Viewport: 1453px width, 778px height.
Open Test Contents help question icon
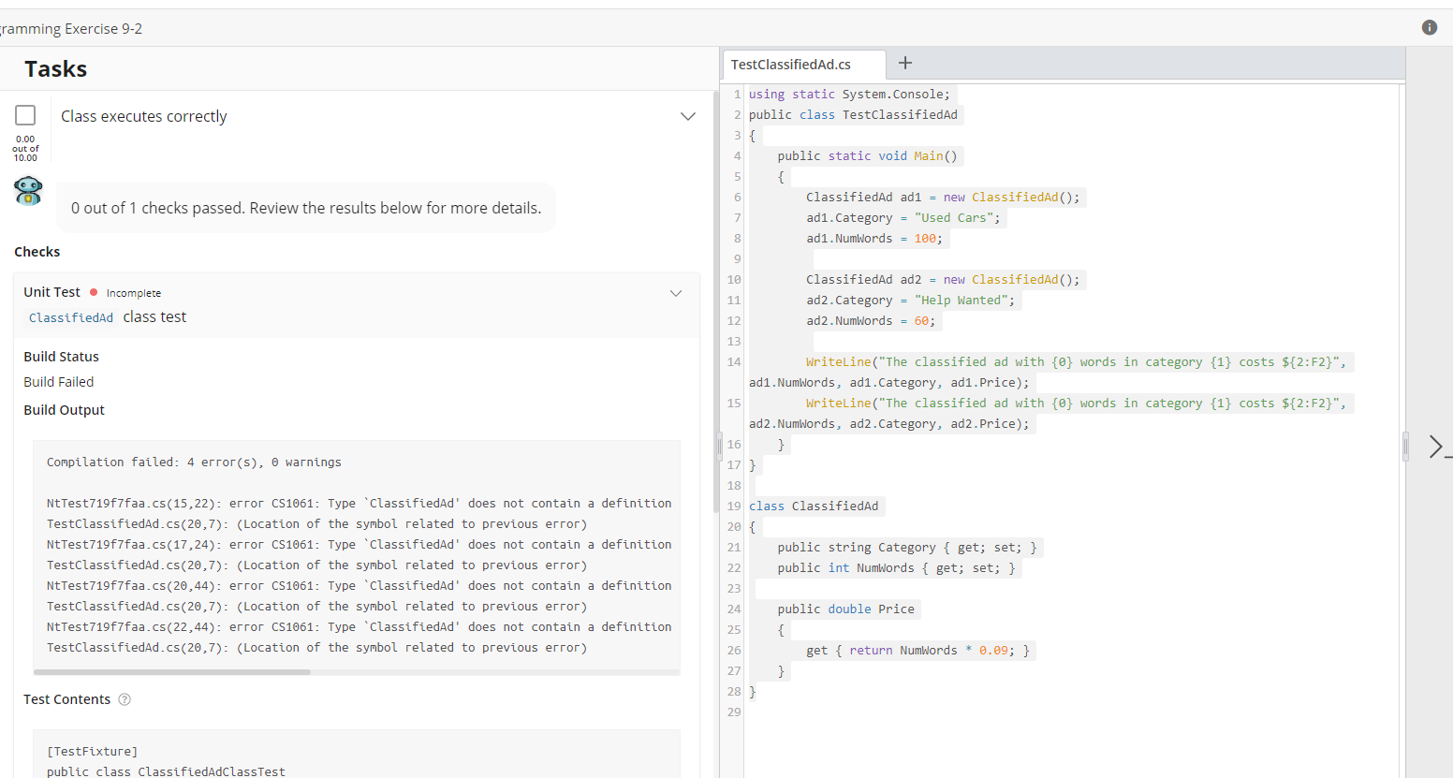[125, 699]
